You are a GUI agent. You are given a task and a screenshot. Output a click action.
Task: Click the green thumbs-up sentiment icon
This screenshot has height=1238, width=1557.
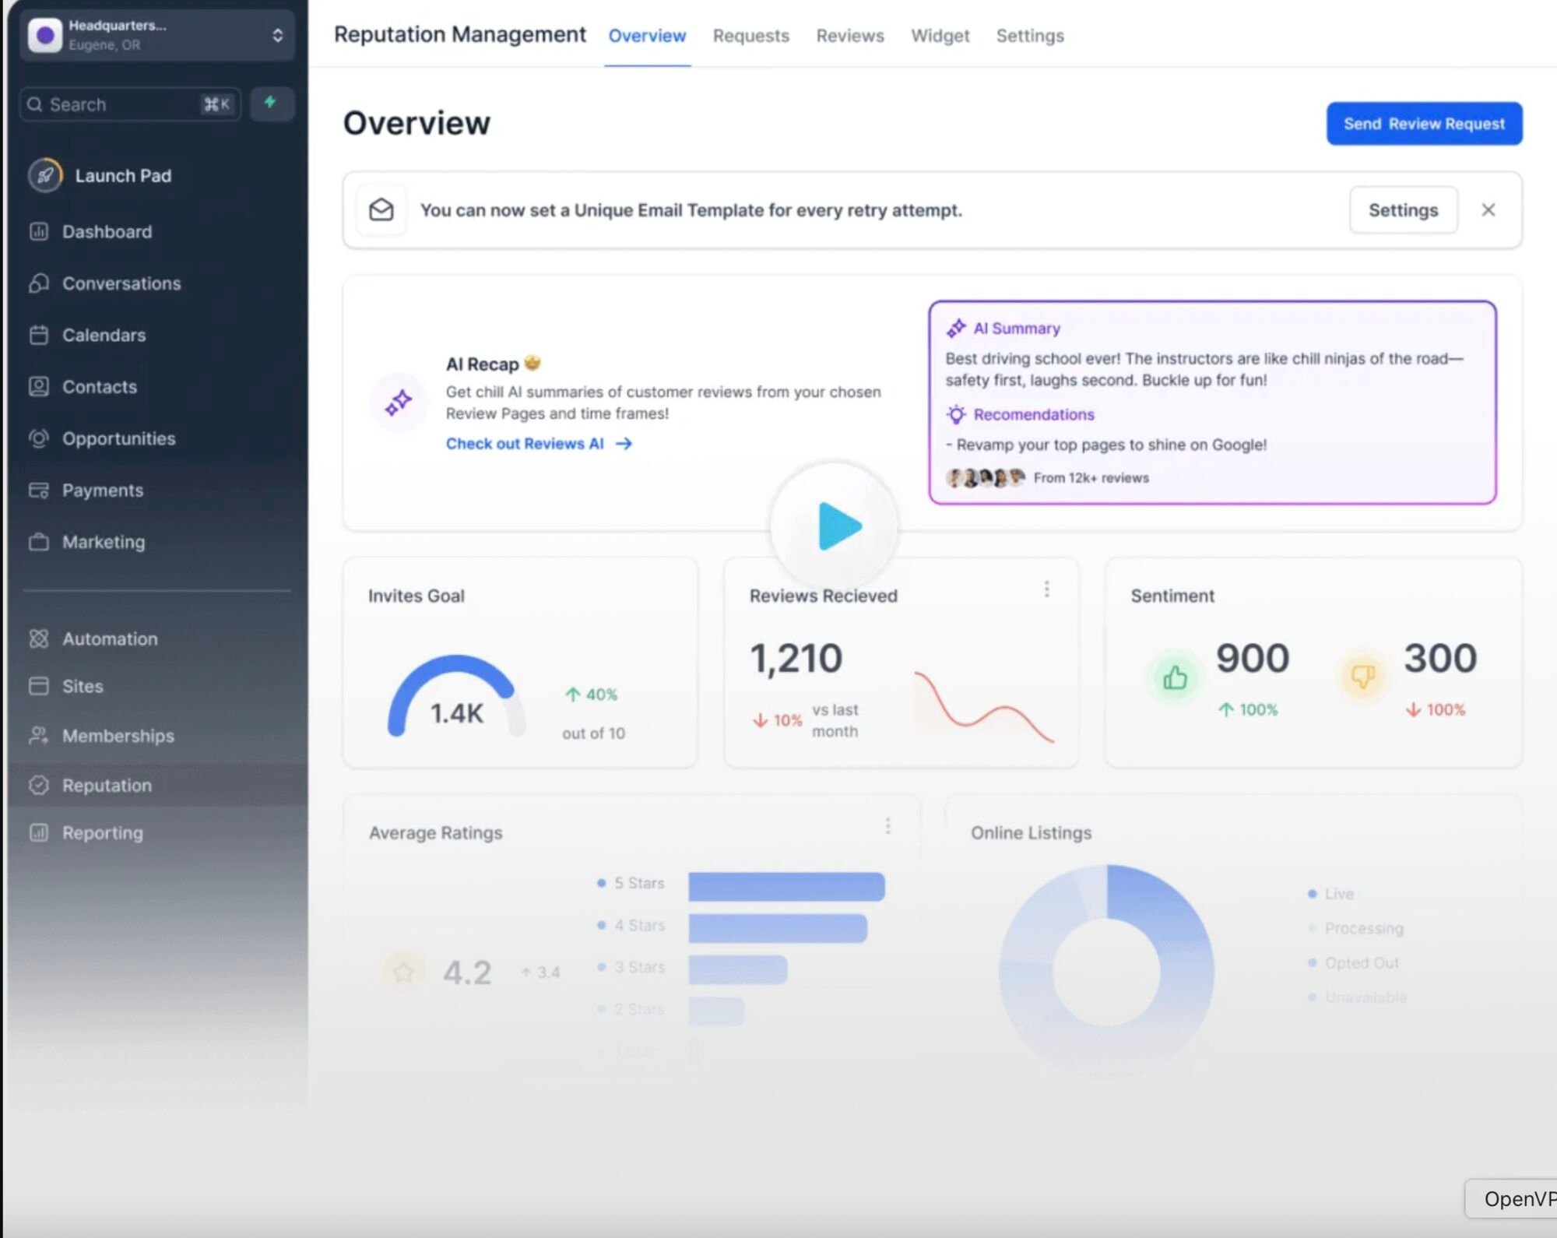tap(1175, 678)
